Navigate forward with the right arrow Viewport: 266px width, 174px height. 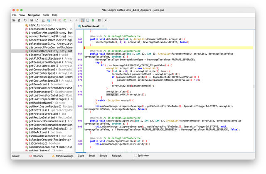(76, 20)
